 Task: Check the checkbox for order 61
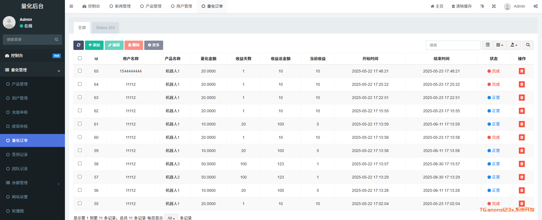[80, 124]
